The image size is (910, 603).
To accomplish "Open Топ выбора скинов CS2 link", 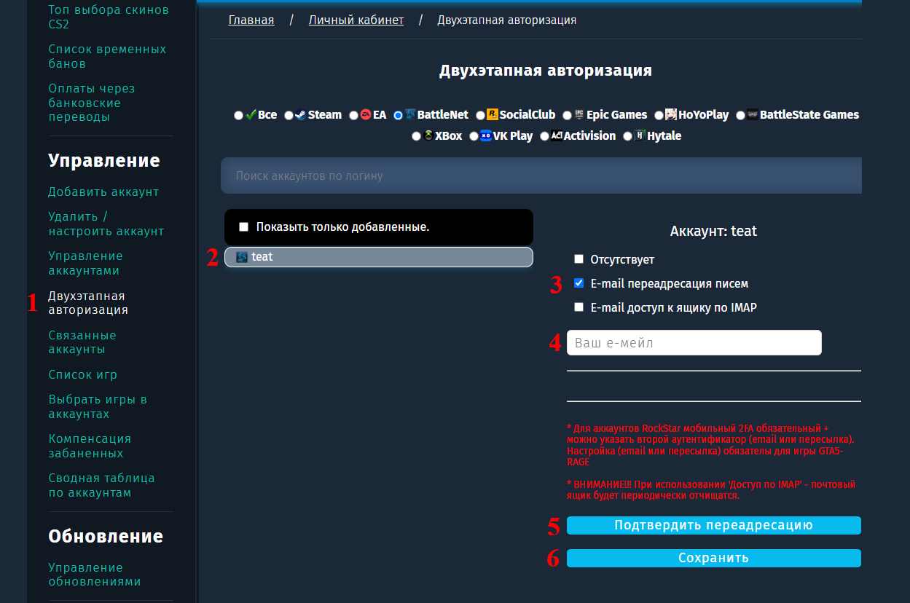I will click(x=109, y=17).
